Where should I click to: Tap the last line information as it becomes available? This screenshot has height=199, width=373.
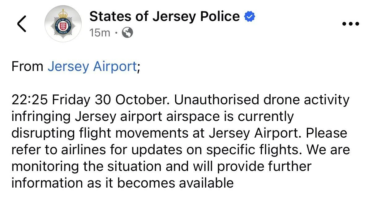(122, 183)
